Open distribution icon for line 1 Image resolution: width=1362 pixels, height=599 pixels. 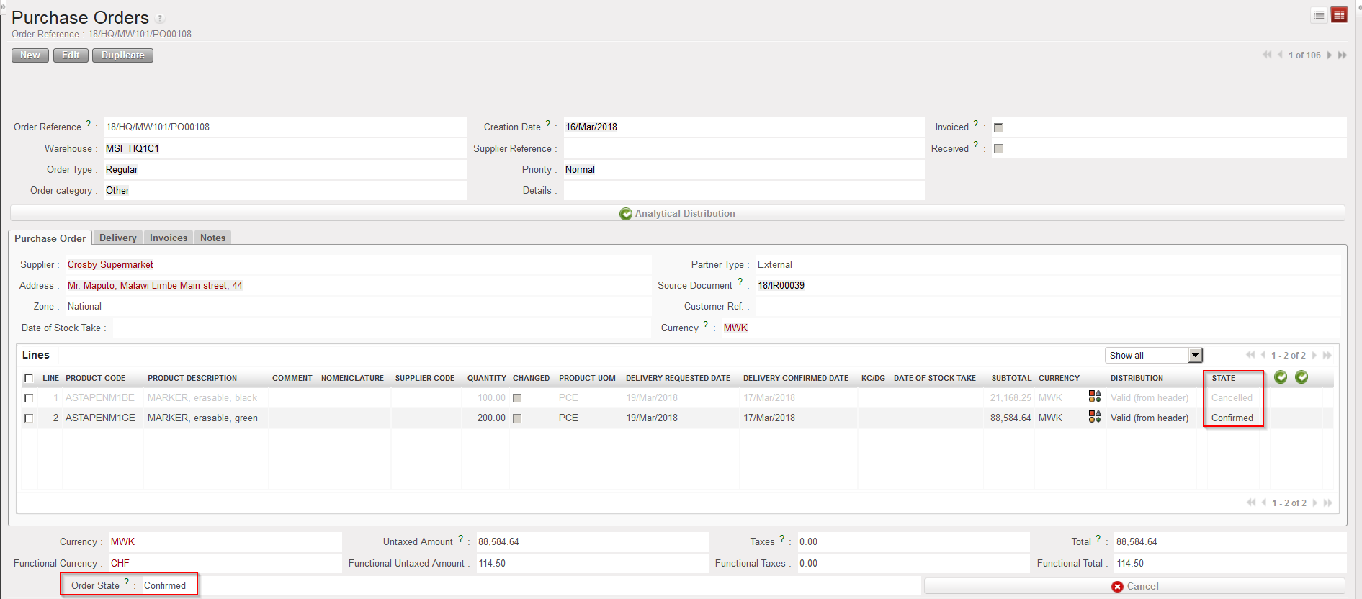tap(1095, 397)
